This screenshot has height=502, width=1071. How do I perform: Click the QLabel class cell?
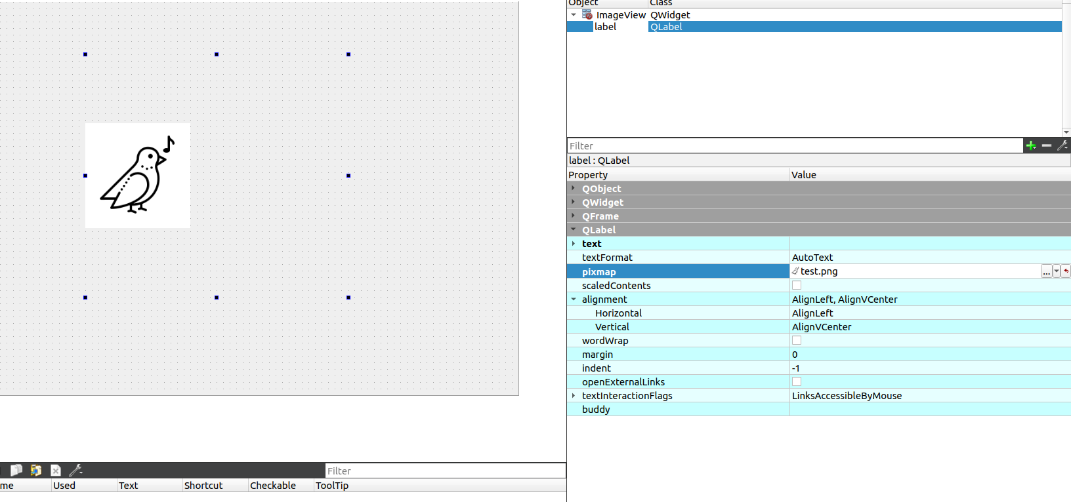point(855,26)
